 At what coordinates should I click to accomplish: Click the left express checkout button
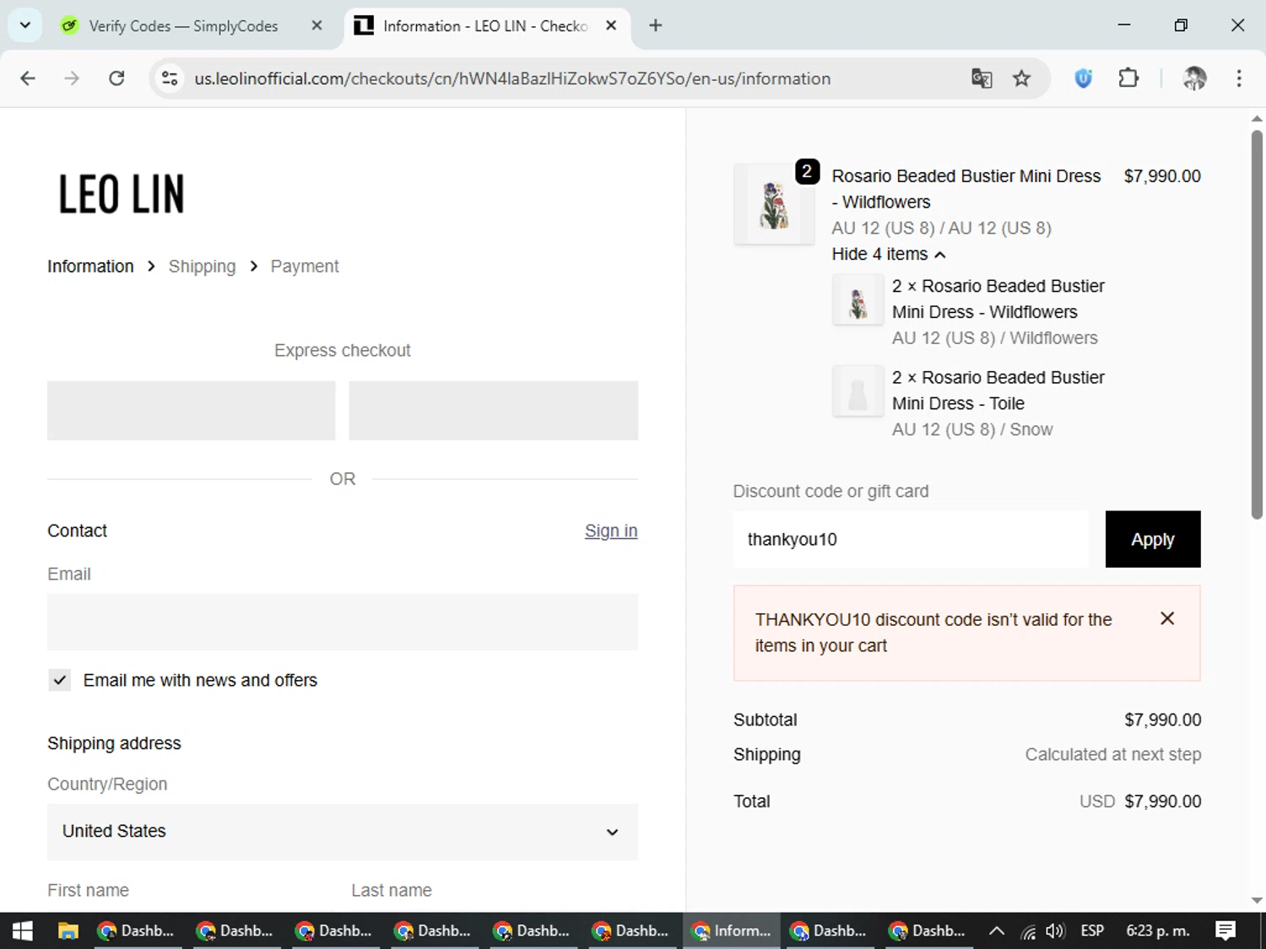pyautogui.click(x=192, y=411)
